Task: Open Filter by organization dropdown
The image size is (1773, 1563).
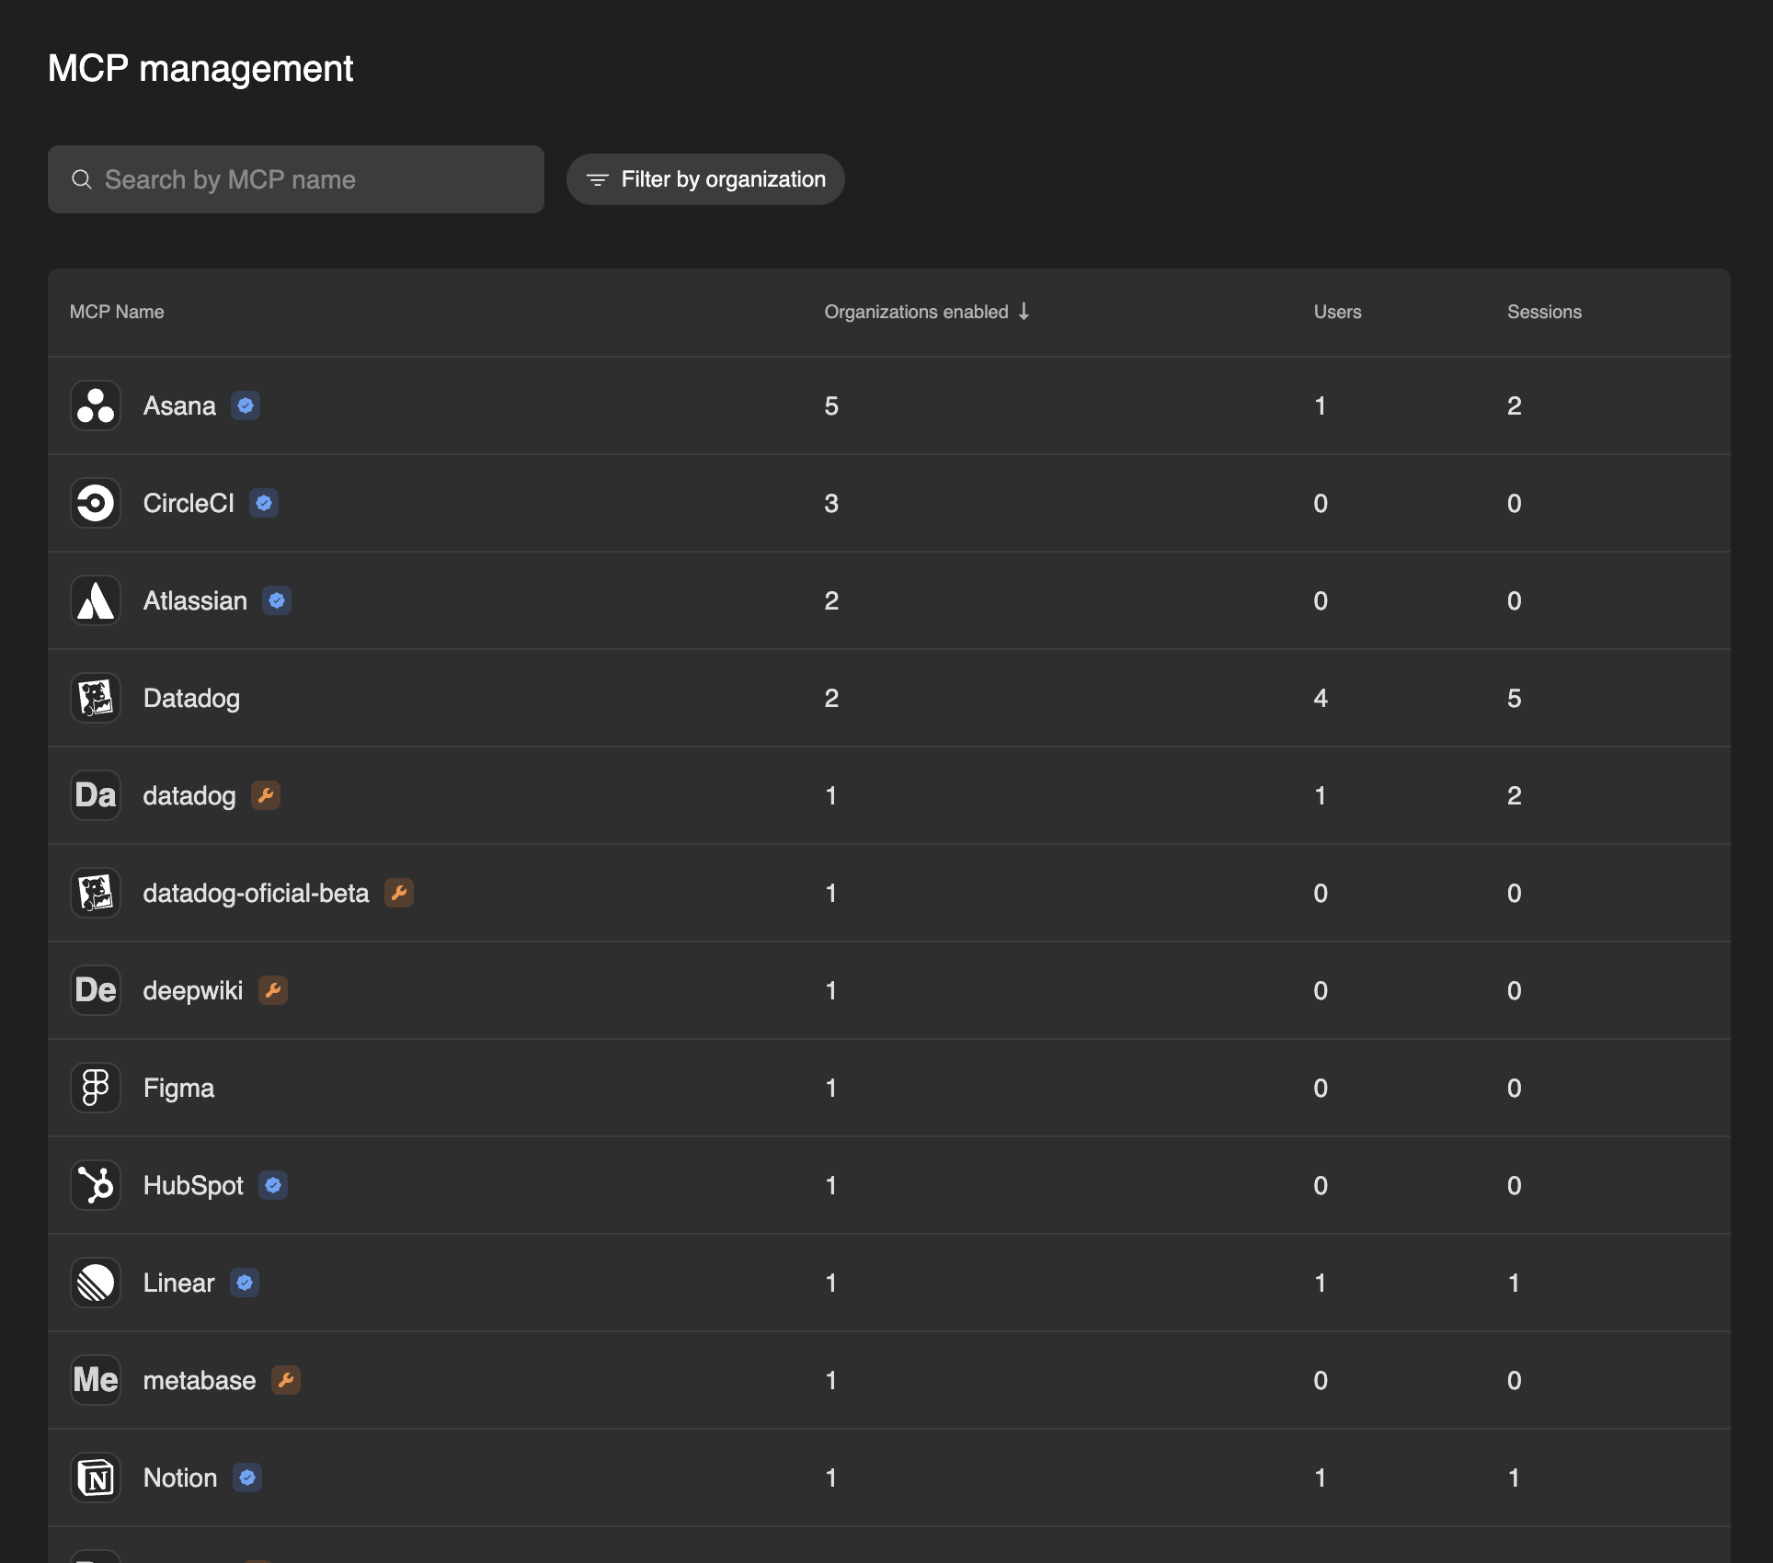Action: pyautogui.click(x=705, y=179)
